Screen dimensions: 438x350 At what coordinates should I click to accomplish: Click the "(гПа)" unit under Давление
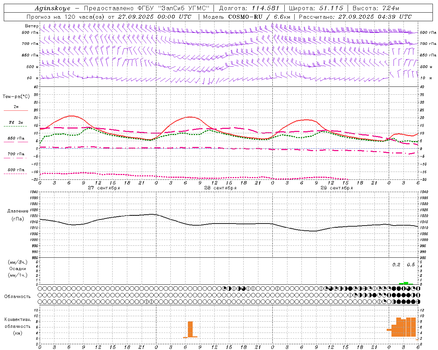[18, 219]
